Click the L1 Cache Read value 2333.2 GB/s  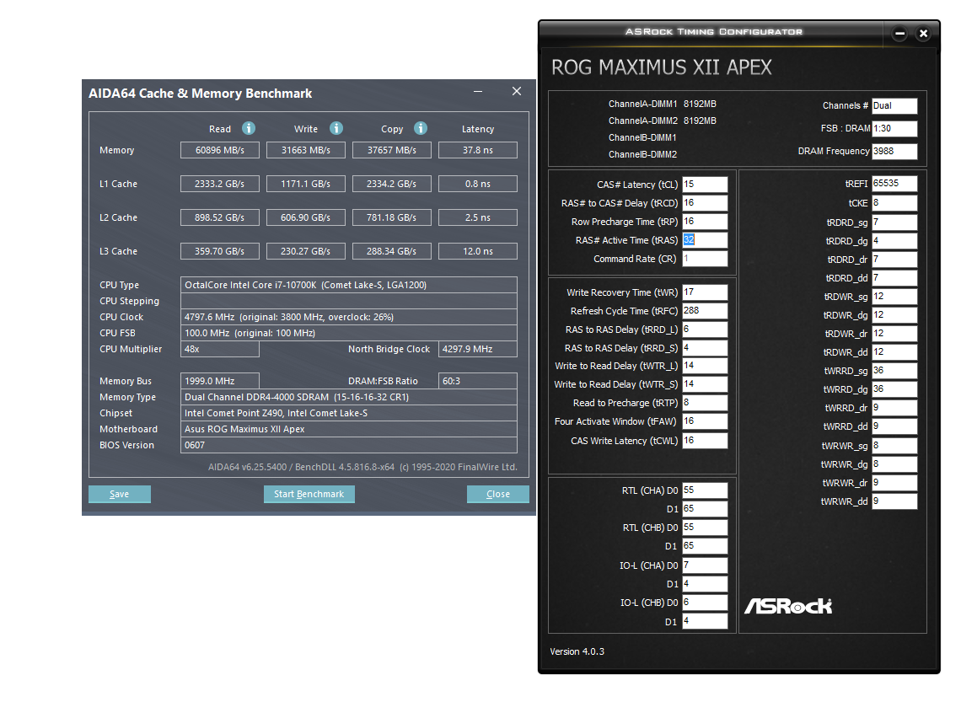click(220, 184)
